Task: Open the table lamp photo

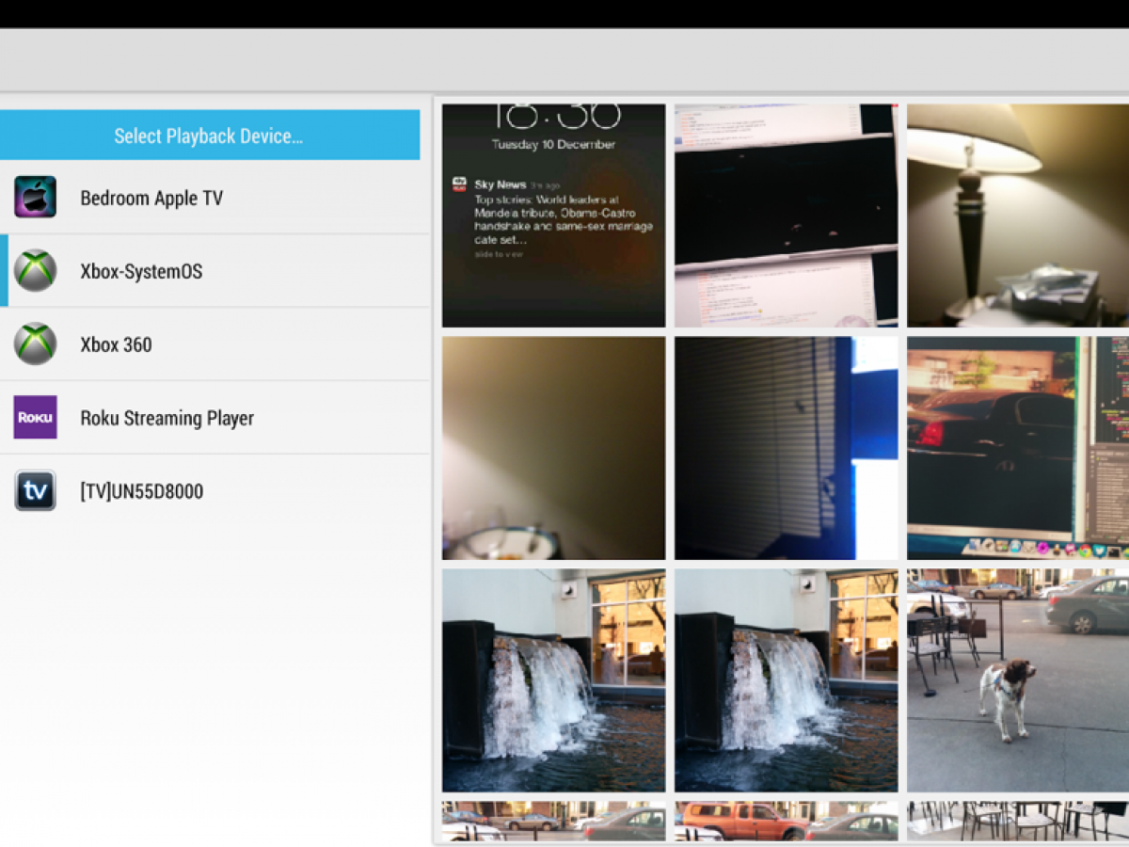Action: tap(1017, 216)
